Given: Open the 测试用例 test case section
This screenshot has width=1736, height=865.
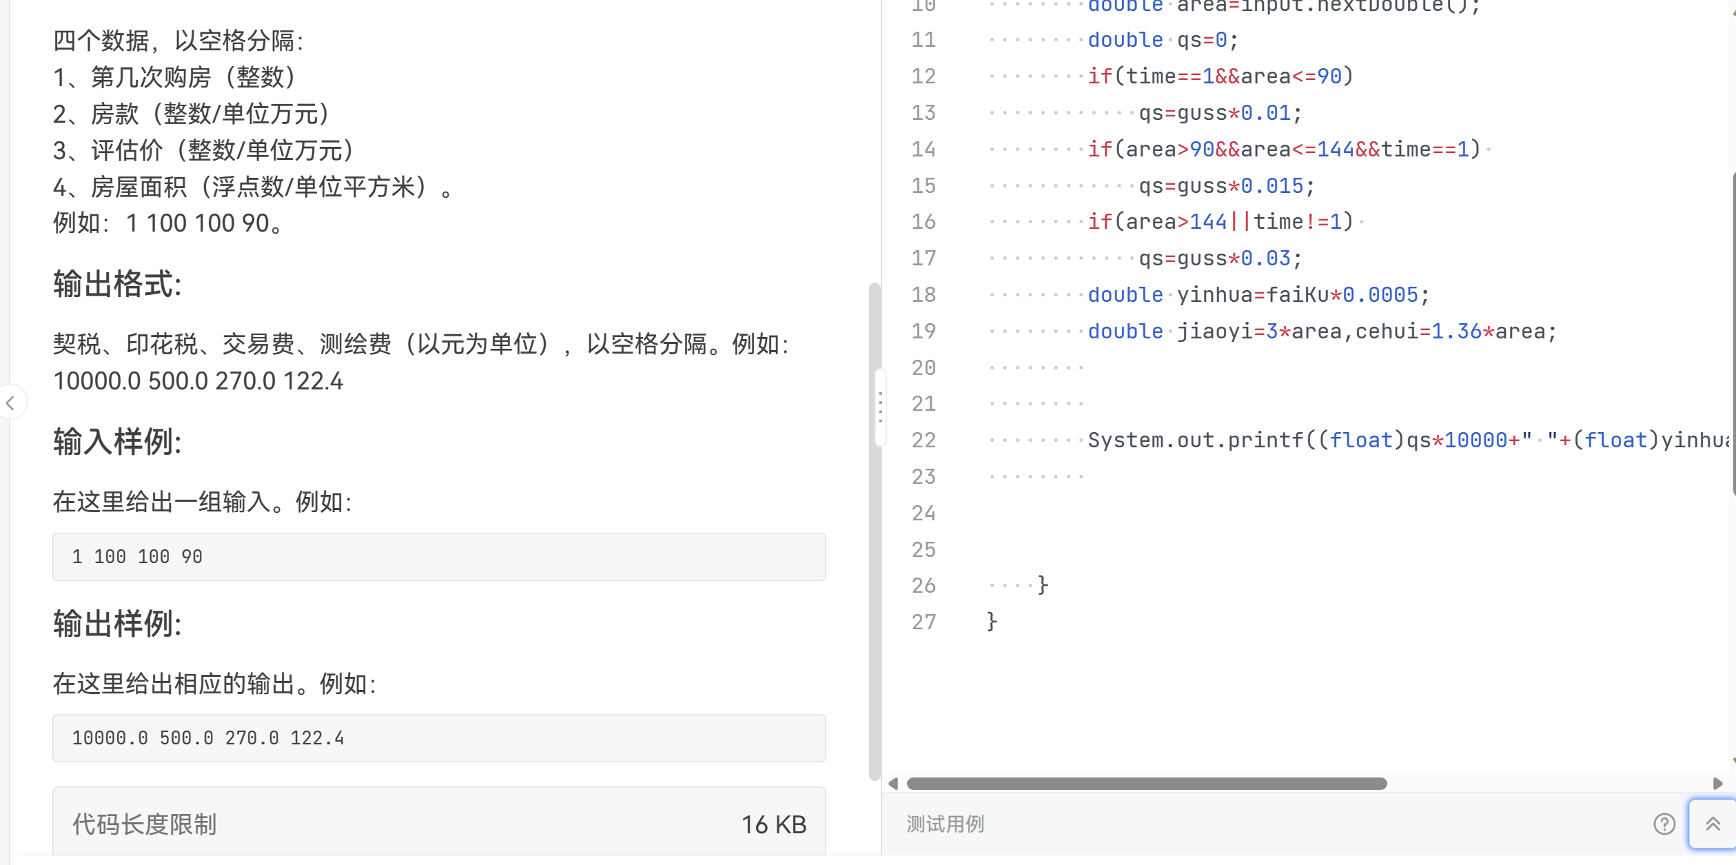Looking at the screenshot, I should [945, 824].
